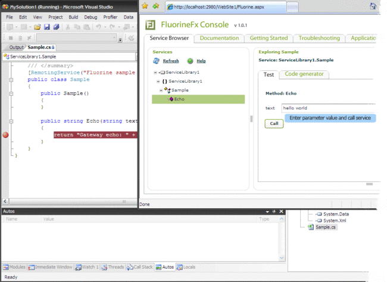Click the Refresh link
The width and height of the screenshot is (387, 282).
pyautogui.click(x=171, y=61)
